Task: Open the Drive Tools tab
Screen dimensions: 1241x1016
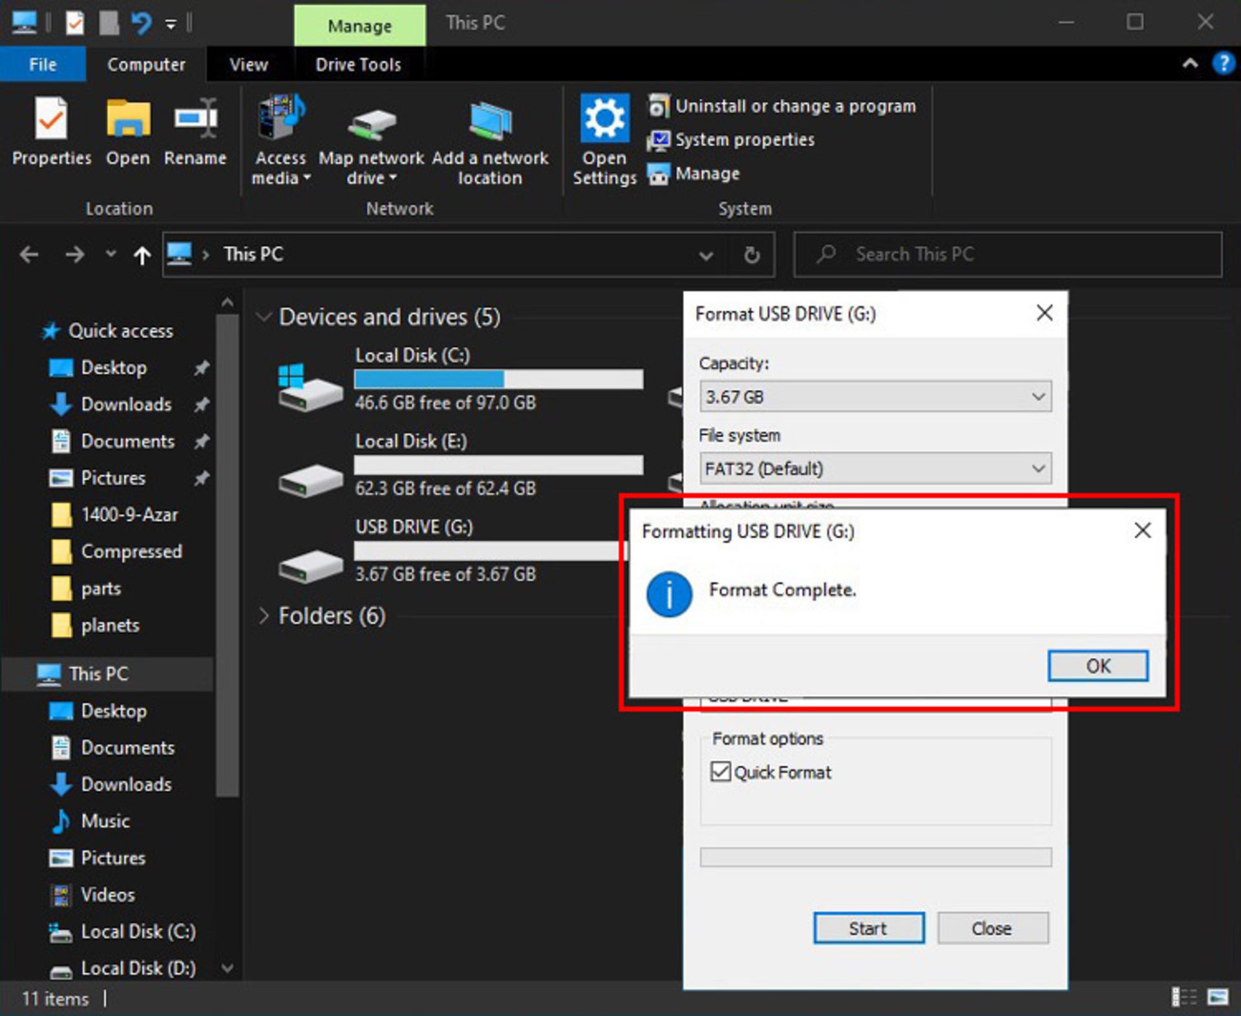Action: [358, 65]
